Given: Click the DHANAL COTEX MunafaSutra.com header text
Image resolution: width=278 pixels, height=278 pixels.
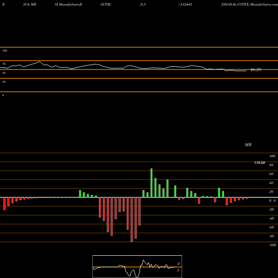Looking at the screenshot, I should click(249, 4).
